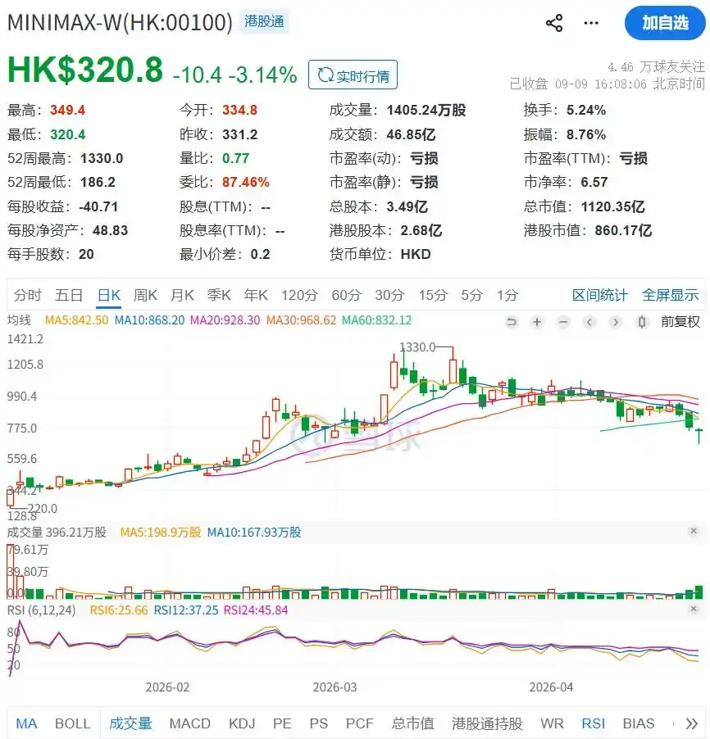
Task: Click the 实时行情 real-time quote button
Action: point(353,75)
